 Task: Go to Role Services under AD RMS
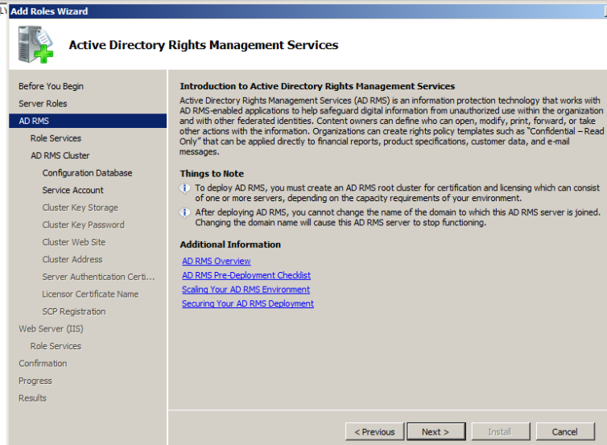pyautogui.click(x=56, y=138)
